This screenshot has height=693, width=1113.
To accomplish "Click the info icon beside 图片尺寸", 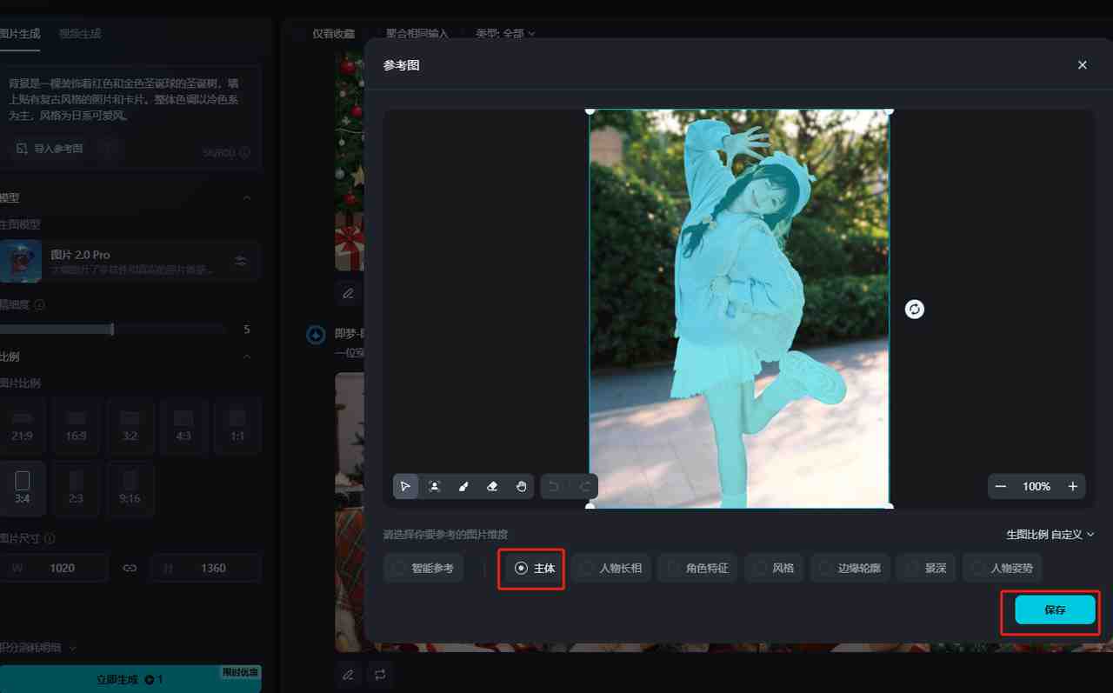I will pos(50,539).
